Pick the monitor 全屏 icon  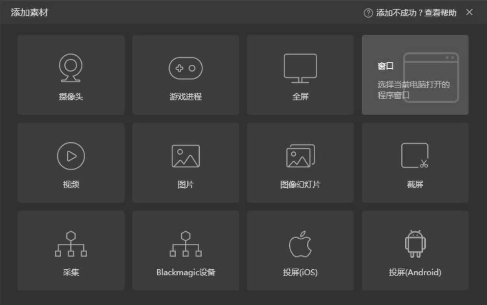pyautogui.click(x=300, y=68)
